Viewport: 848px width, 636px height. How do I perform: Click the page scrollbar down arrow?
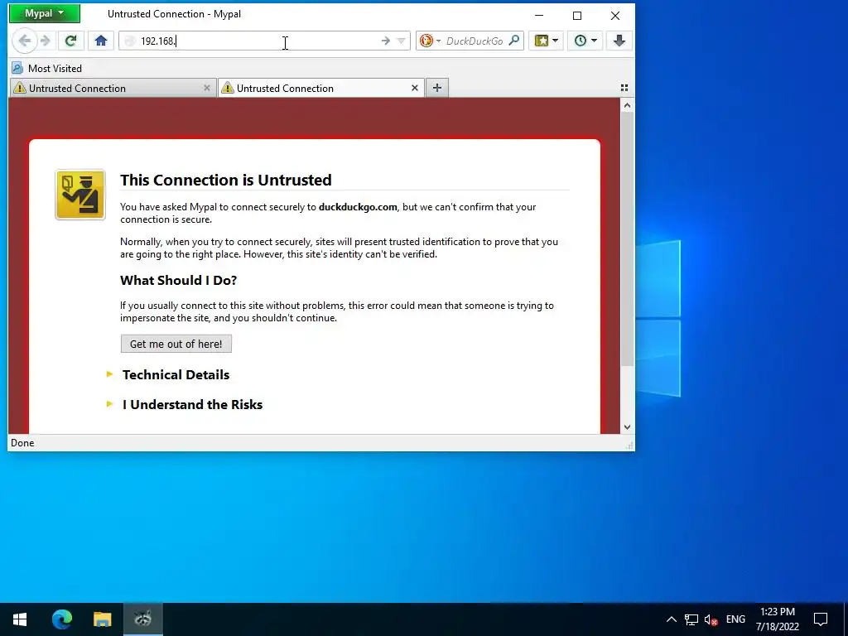coord(628,427)
